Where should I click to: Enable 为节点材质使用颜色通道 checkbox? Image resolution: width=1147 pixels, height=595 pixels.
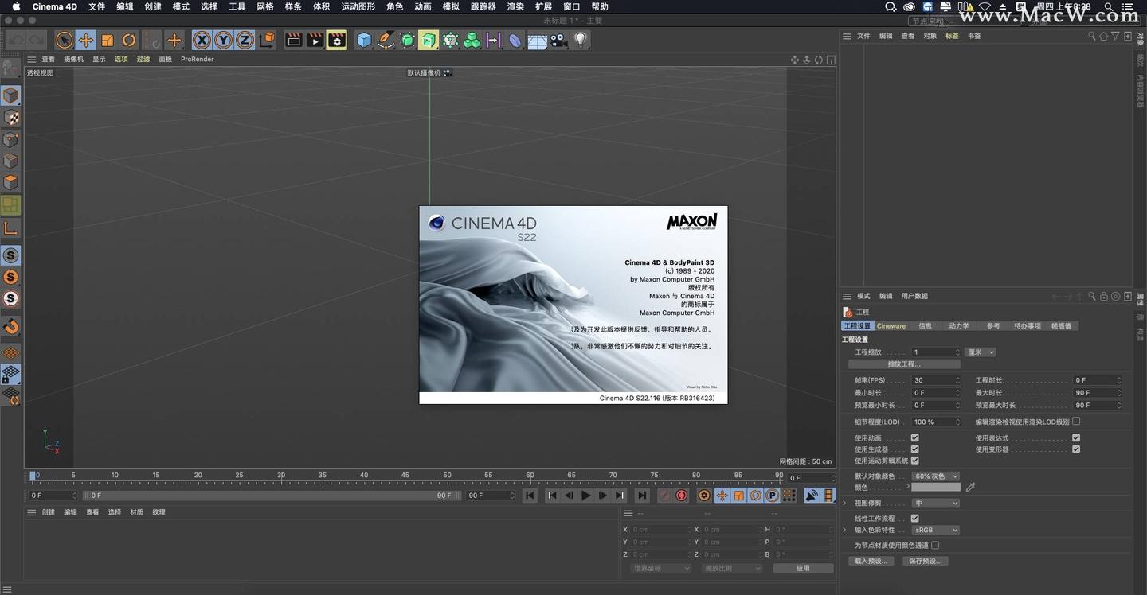[x=935, y=546]
